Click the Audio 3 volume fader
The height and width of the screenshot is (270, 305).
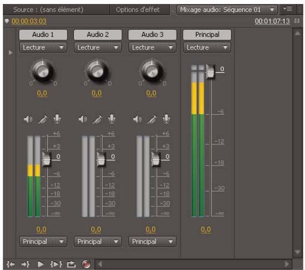156,160
